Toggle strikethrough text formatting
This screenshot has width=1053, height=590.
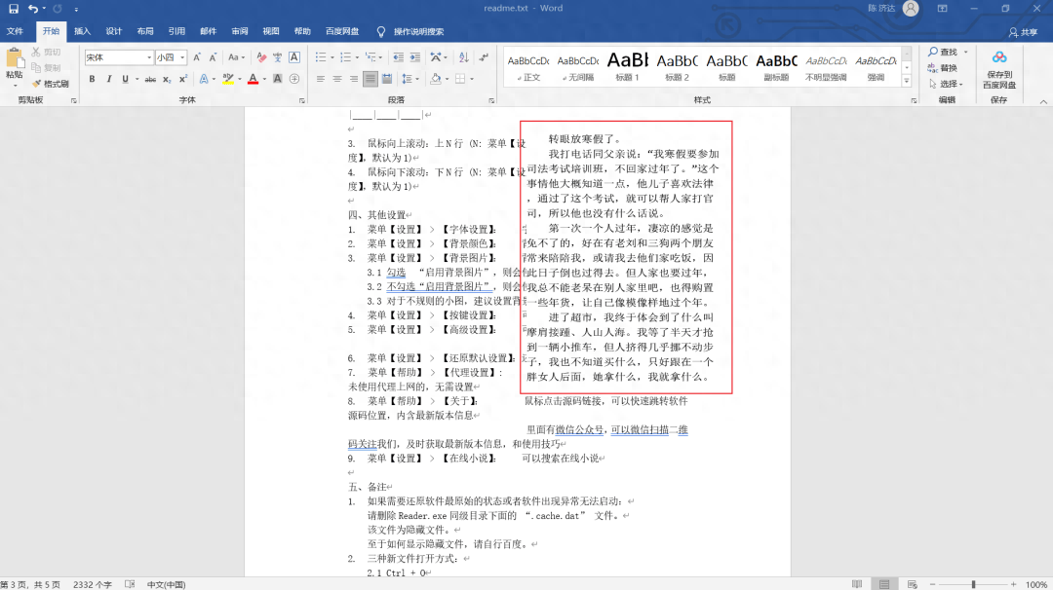[150, 79]
